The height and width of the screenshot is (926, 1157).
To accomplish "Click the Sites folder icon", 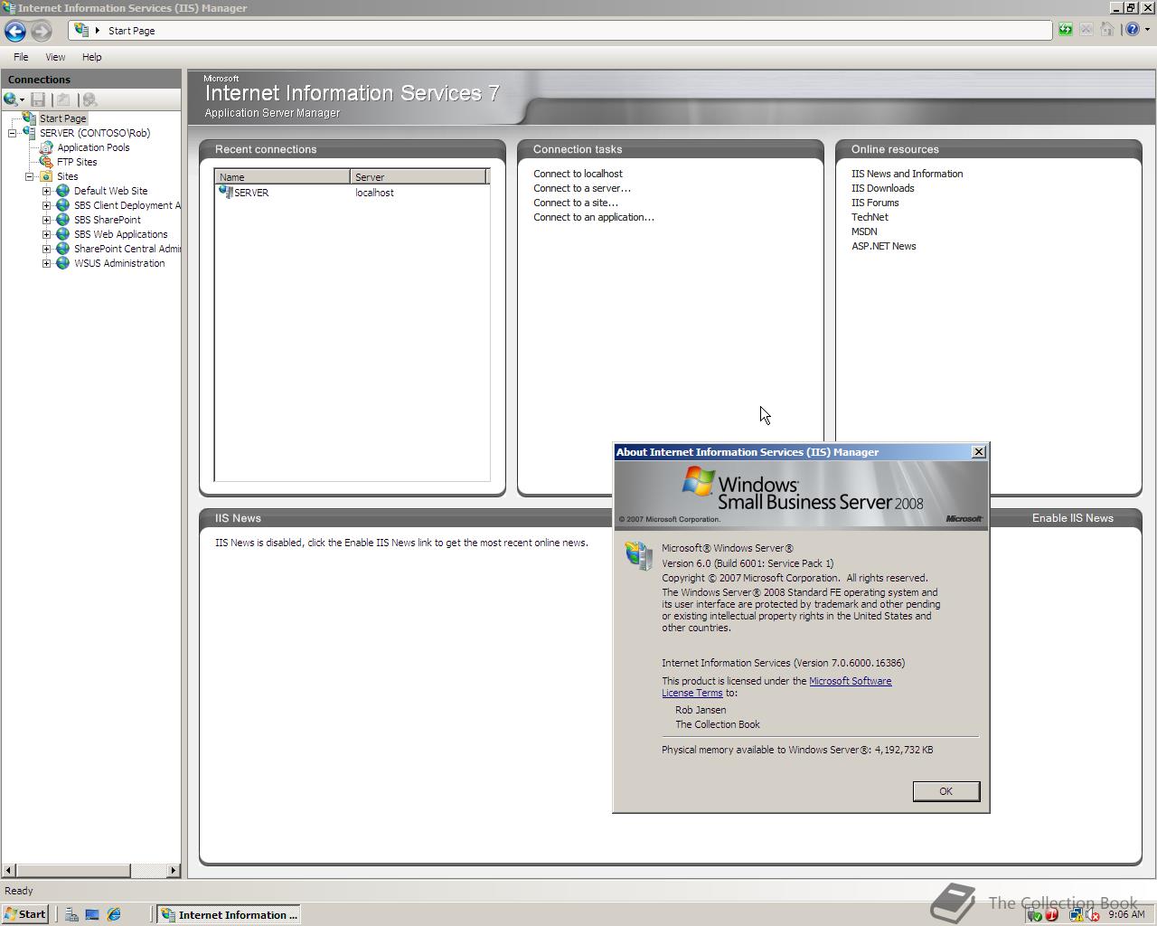I will point(46,176).
